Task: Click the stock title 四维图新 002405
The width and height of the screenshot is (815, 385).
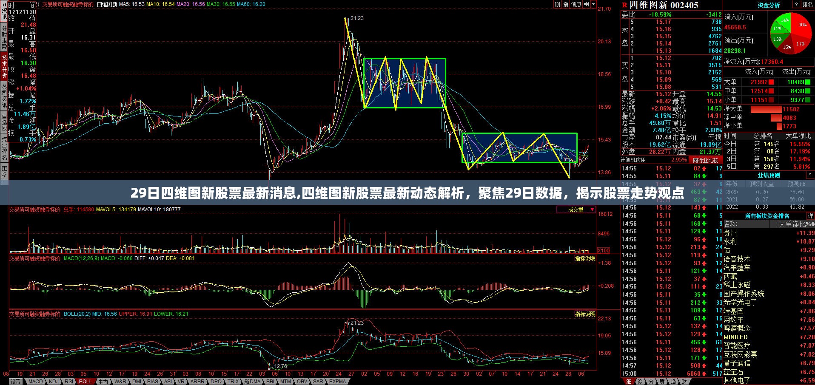Action: click(x=664, y=5)
